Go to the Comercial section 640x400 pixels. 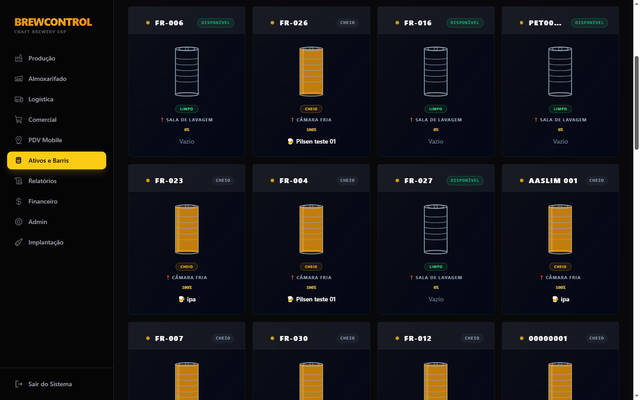pyautogui.click(x=56, y=120)
